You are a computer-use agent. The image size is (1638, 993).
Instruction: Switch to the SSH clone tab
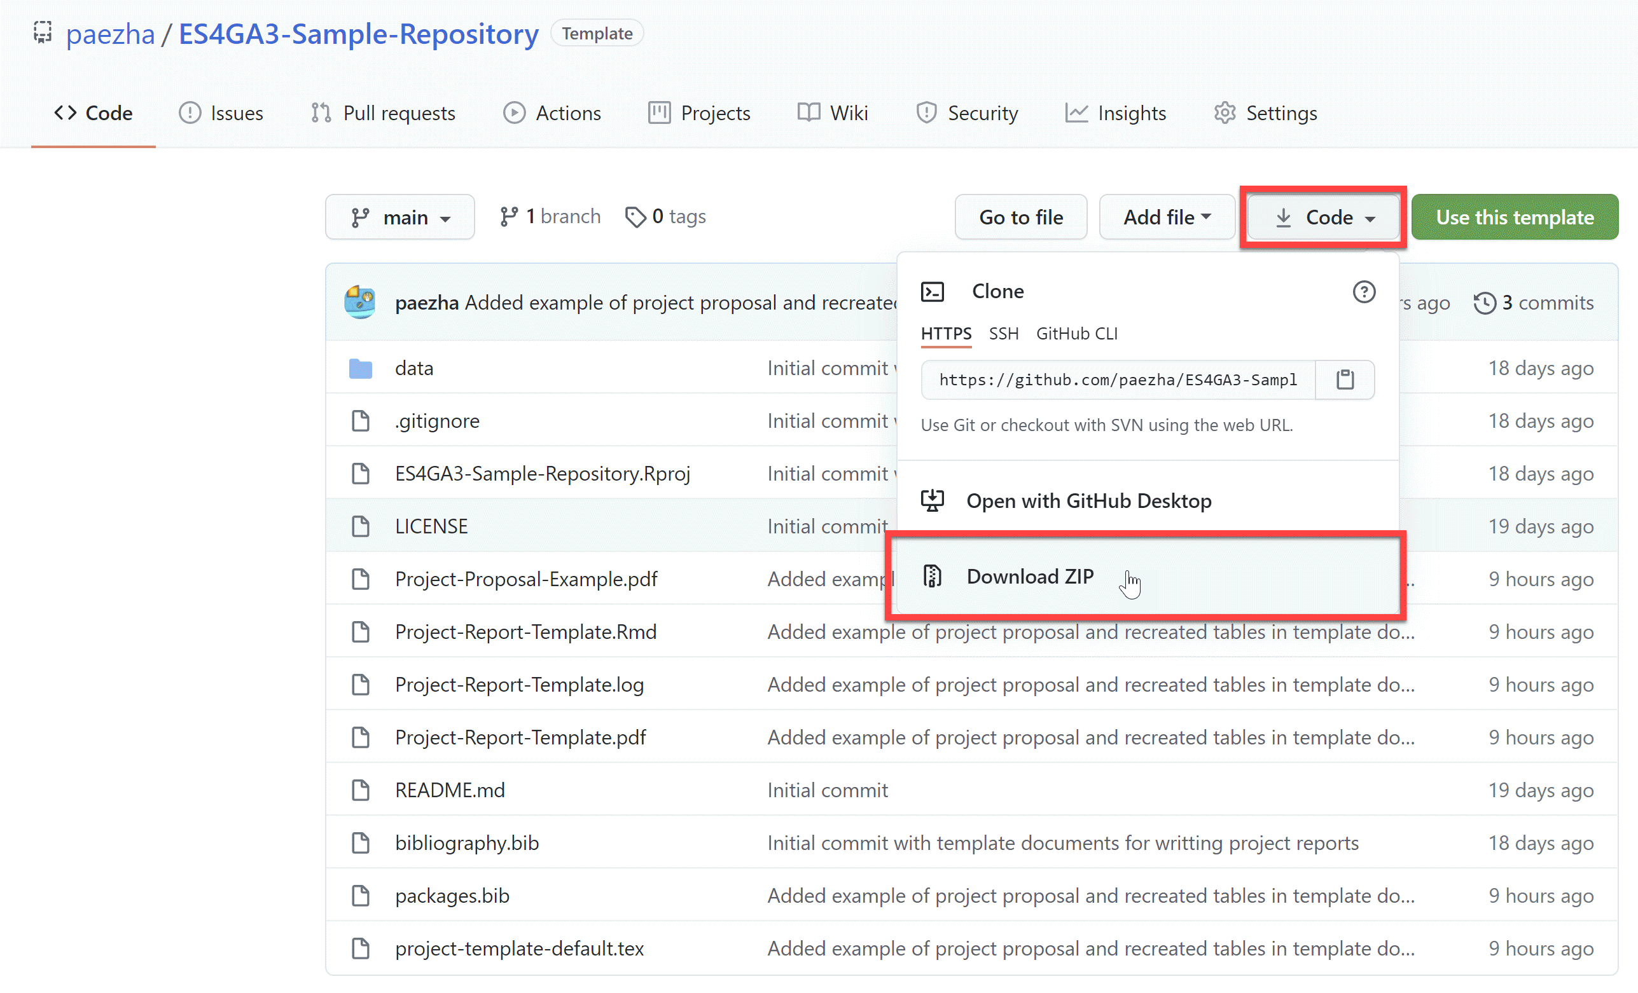click(1003, 333)
